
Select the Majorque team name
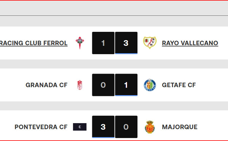click(180, 127)
